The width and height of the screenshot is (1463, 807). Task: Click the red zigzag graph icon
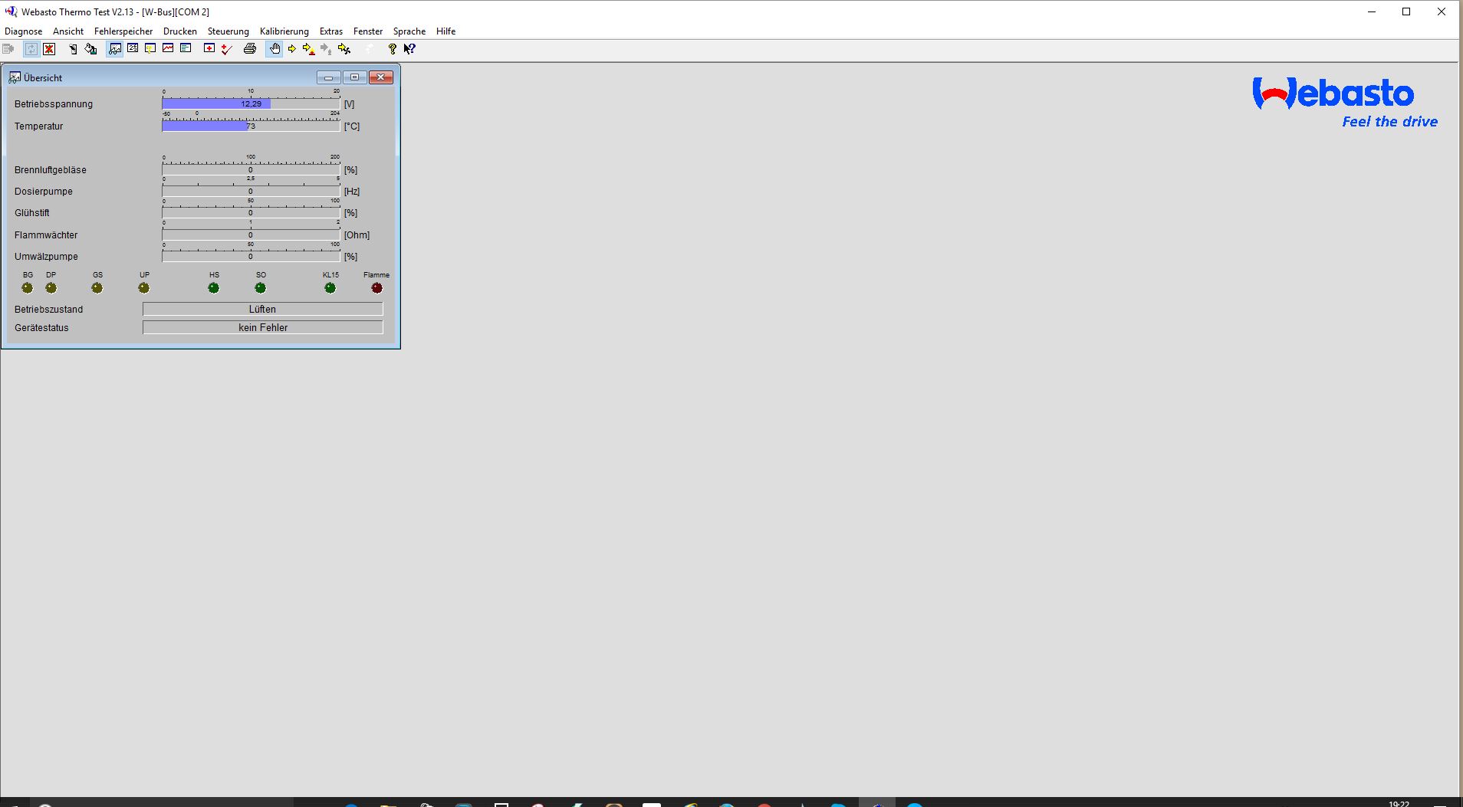pos(168,48)
